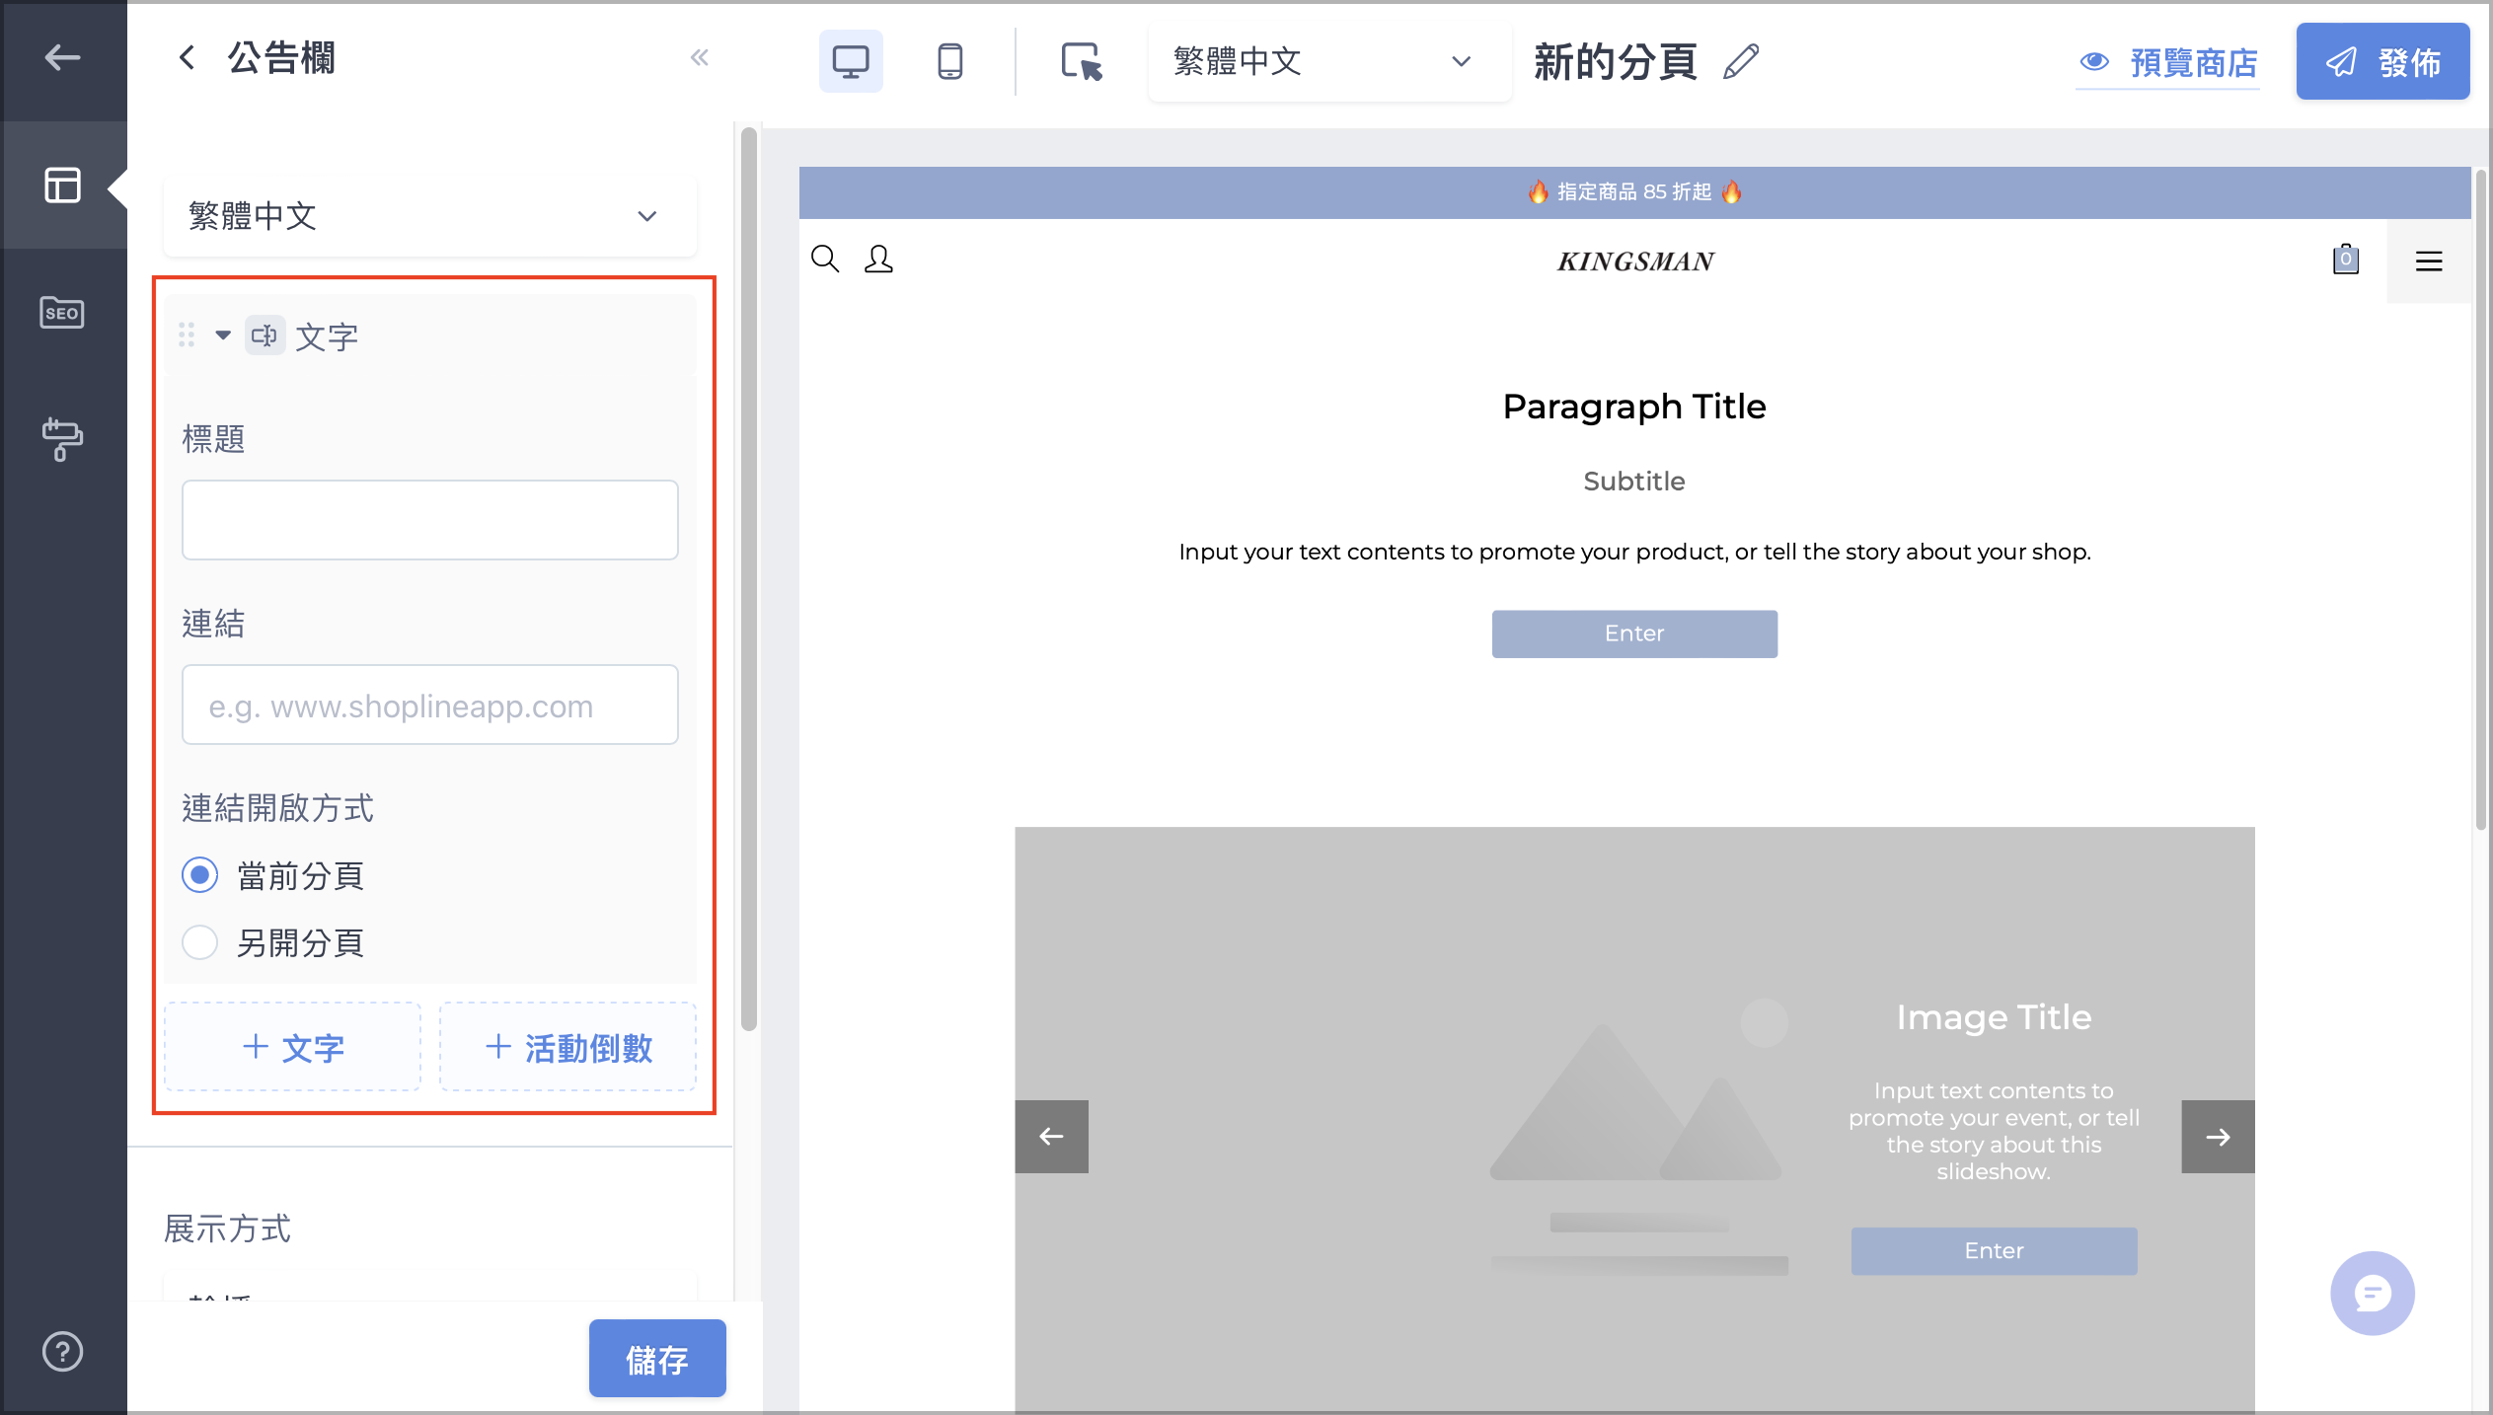Open top toolbar 繁體中文 language dropdown

tap(1329, 61)
